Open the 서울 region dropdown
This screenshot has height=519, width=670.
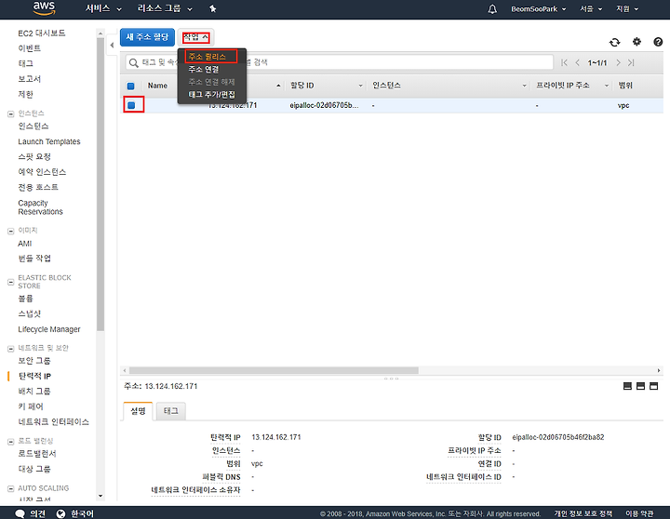pos(591,9)
